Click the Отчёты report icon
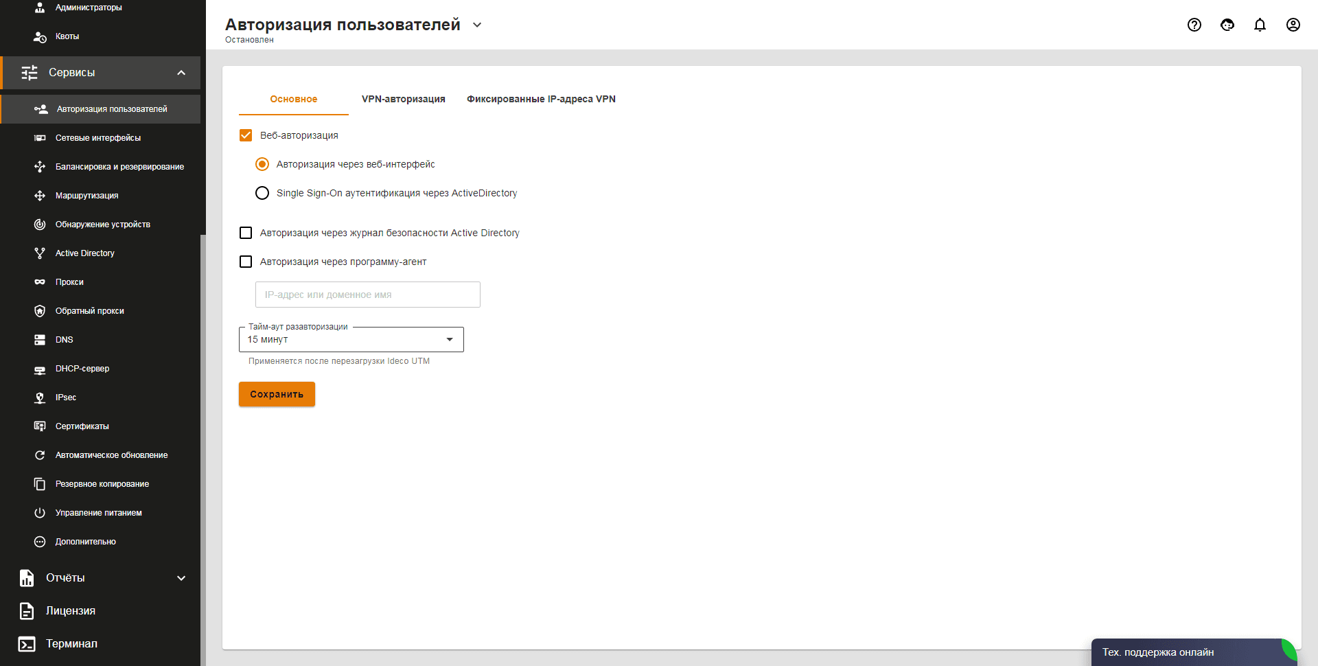Screen dimensions: 1318x666 click(x=27, y=578)
